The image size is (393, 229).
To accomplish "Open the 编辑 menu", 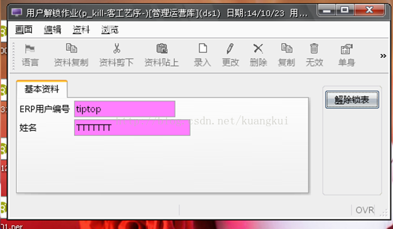I will tap(52, 29).
